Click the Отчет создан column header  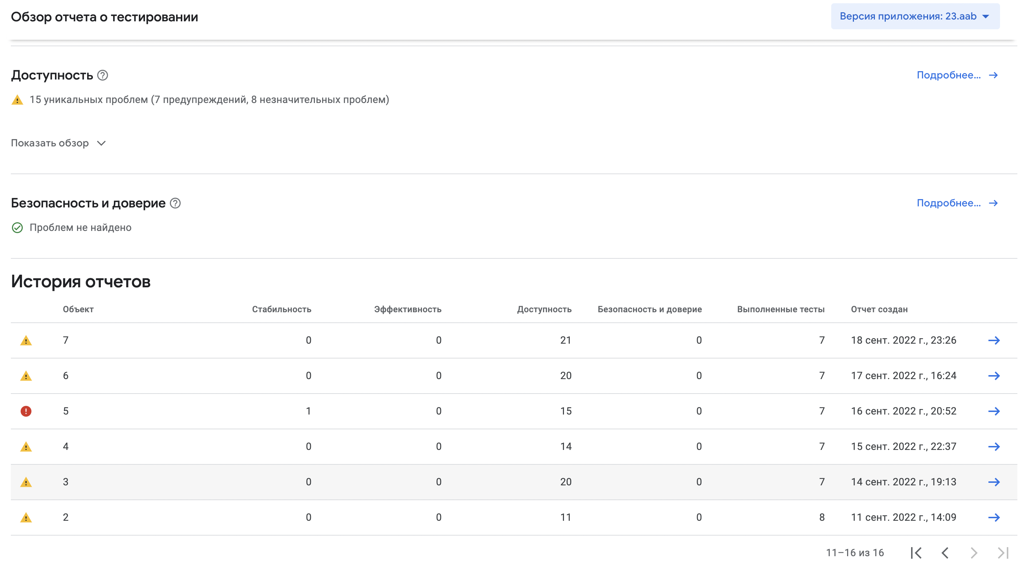tap(879, 309)
